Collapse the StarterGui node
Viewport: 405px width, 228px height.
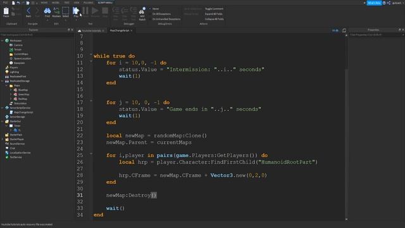pos(3,121)
